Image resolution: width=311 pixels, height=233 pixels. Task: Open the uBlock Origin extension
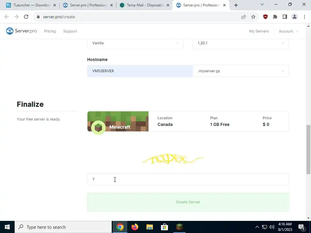click(x=265, y=17)
